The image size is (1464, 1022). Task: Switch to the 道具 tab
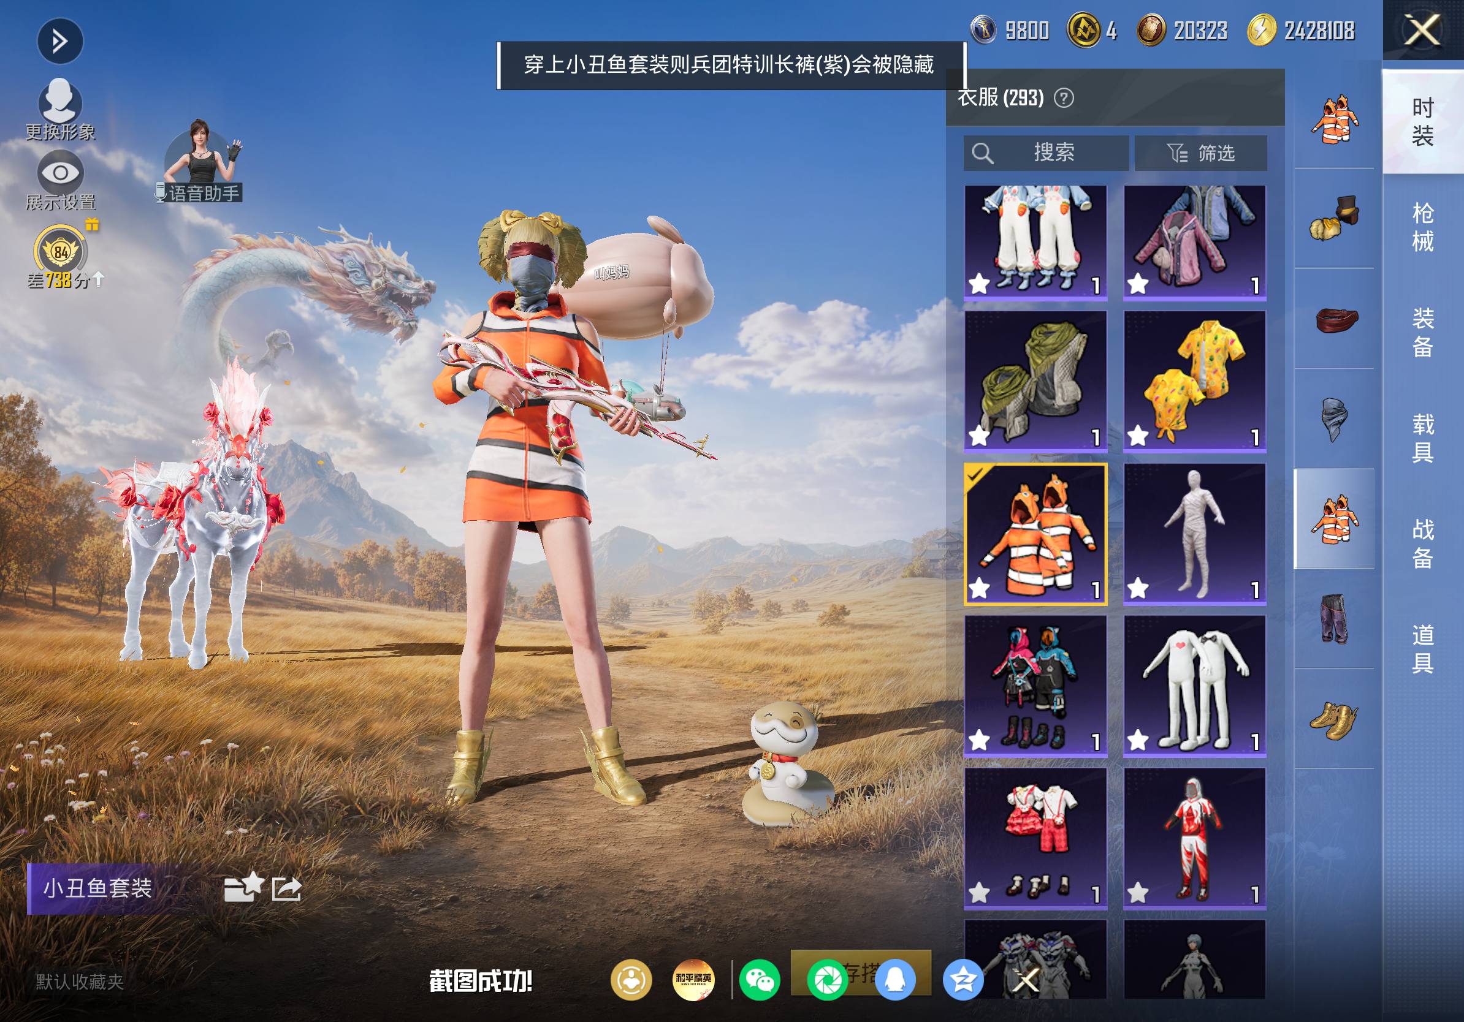coord(1422,648)
